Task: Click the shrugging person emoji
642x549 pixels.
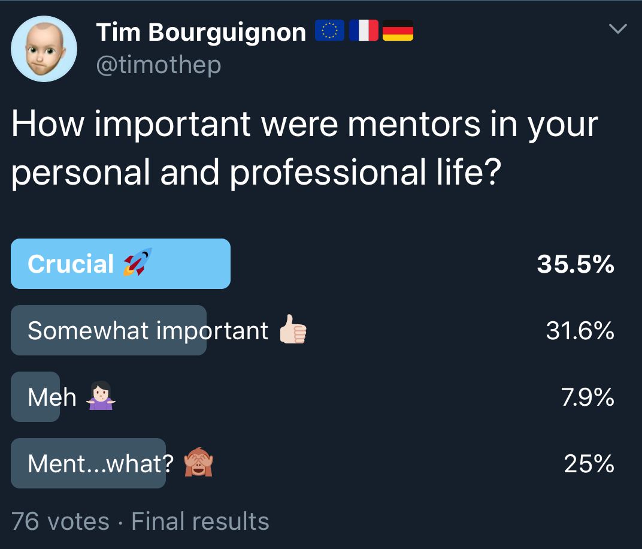Action: (101, 396)
